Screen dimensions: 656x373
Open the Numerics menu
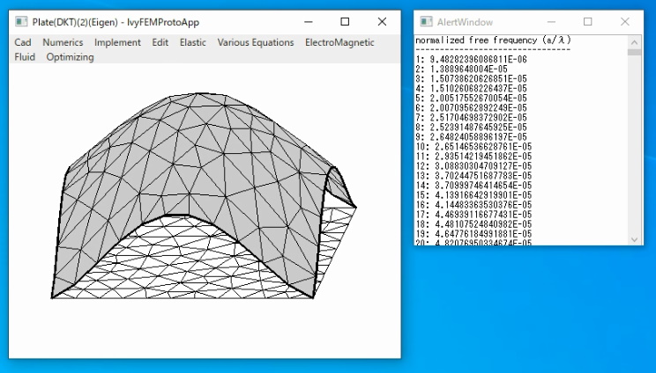[x=63, y=42]
